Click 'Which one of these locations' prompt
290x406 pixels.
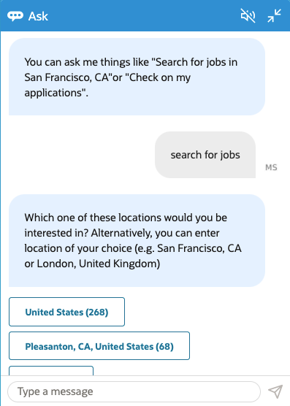coord(93,218)
